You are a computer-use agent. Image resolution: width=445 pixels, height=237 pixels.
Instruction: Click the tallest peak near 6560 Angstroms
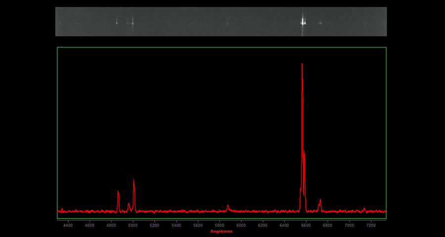click(302, 65)
